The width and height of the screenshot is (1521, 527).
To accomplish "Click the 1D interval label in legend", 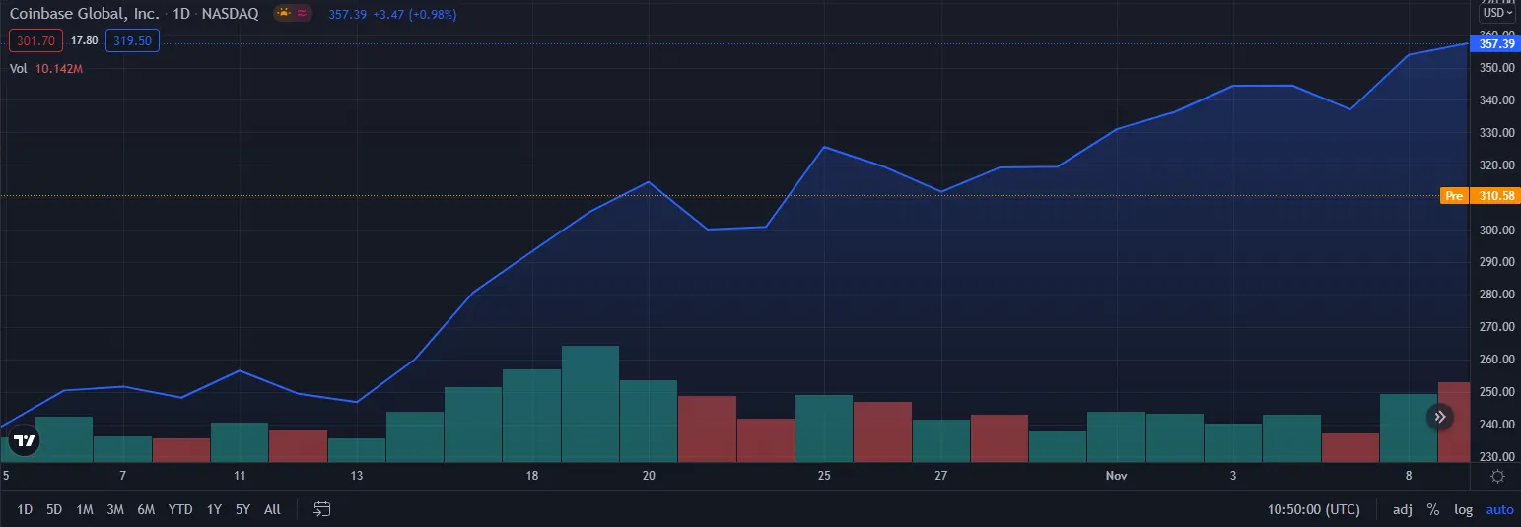I will [x=181, y=15].
